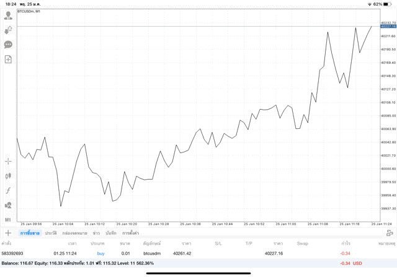Switch to the ประวัติ history tab

point(50,233)
